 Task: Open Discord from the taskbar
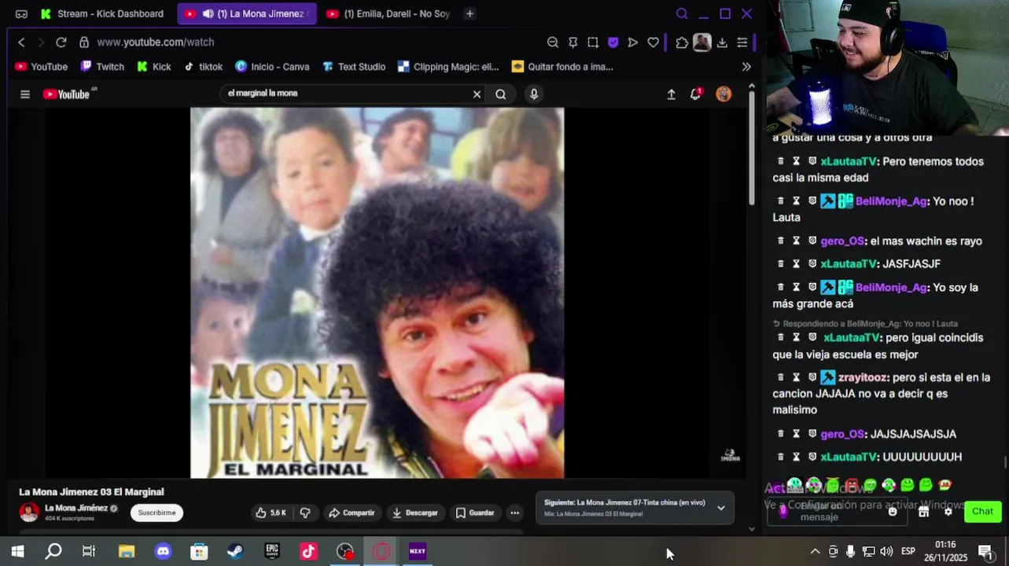[x=163, y=552]
